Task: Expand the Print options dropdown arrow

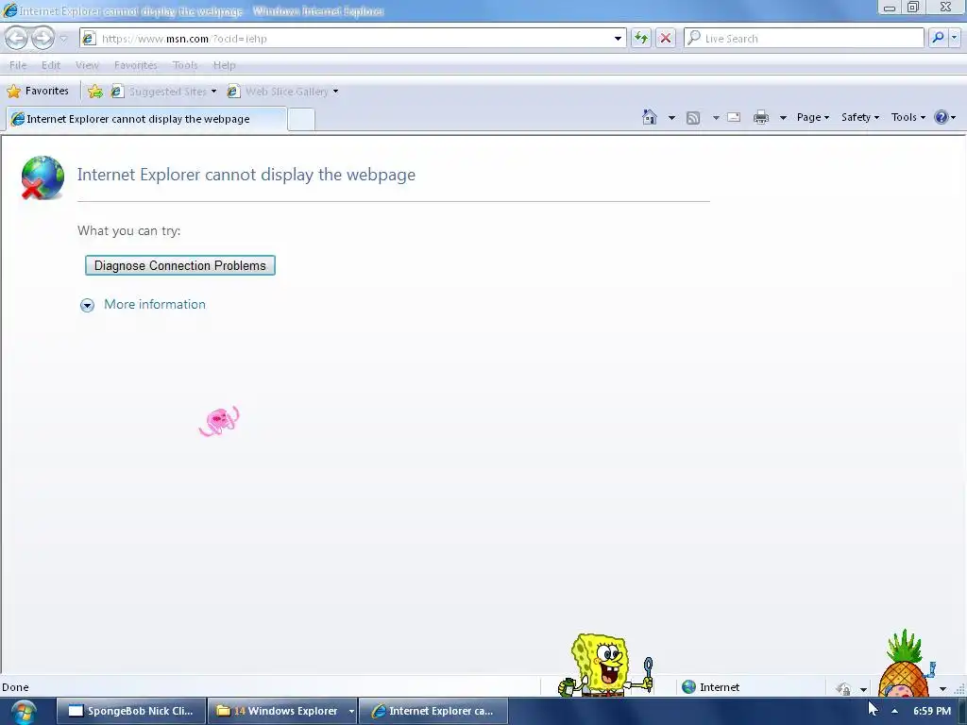Action: 783,118
